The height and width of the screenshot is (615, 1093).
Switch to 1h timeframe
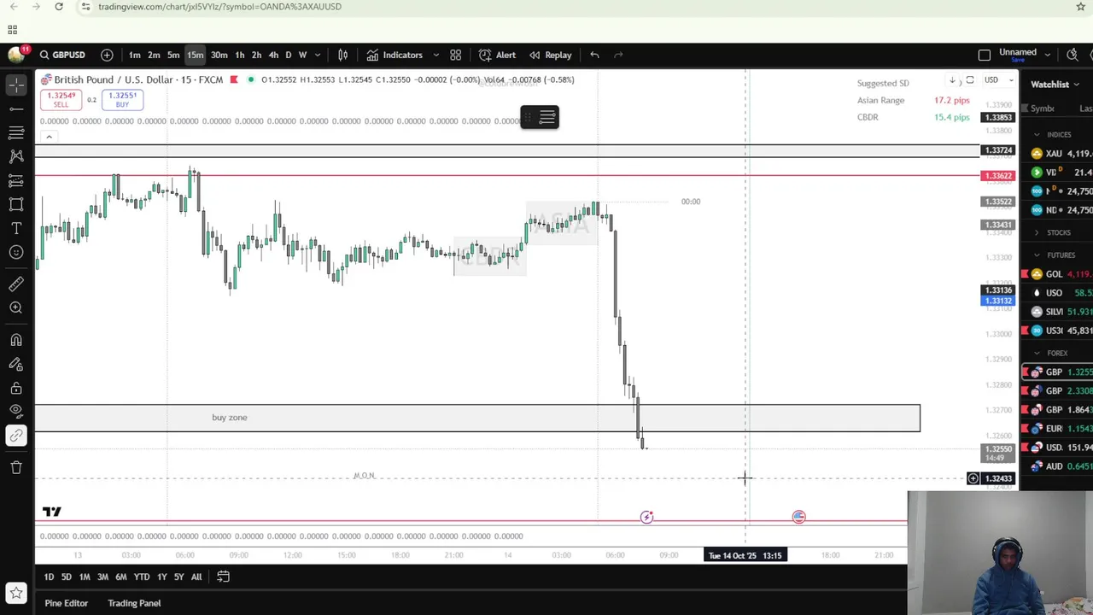240,55
